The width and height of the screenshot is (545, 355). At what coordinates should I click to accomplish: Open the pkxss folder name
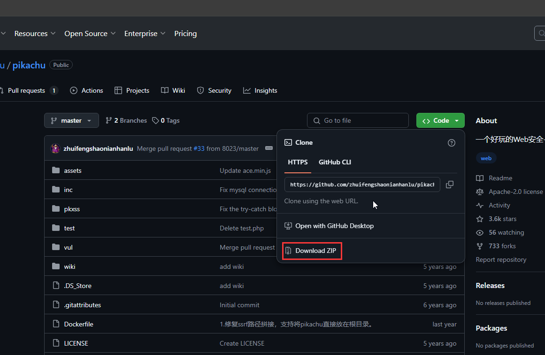pyautogui.click(x=72, y=209)
